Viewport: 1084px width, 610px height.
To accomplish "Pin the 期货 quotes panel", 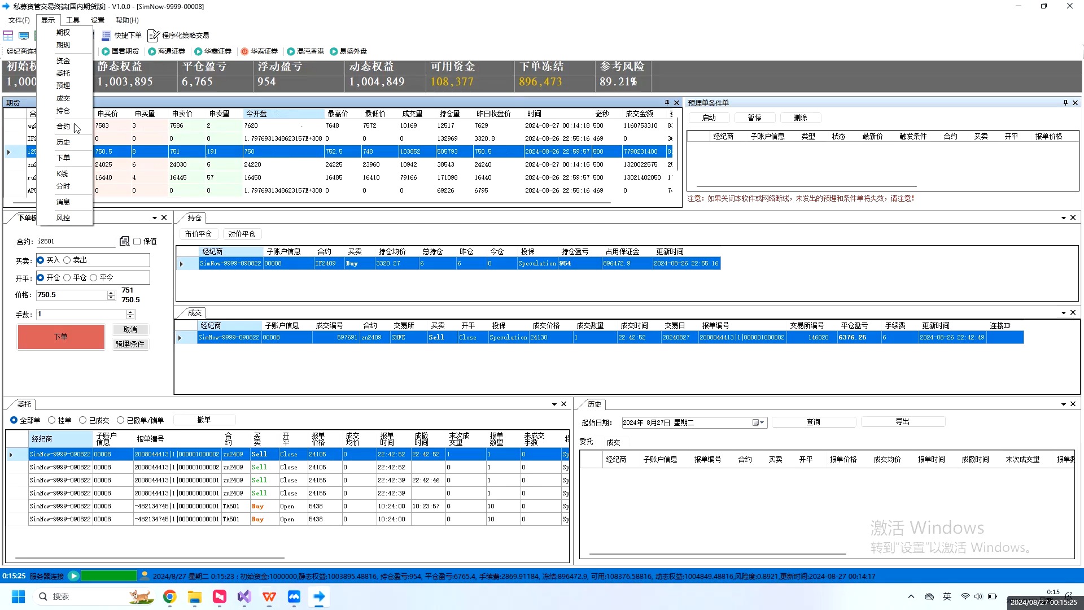I will pos(667,103).
